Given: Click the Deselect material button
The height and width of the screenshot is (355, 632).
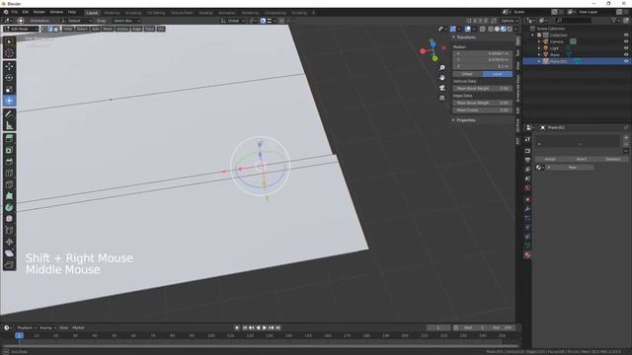Looking at the screenshot, I should pyautogui.click(x=612, y=159).
